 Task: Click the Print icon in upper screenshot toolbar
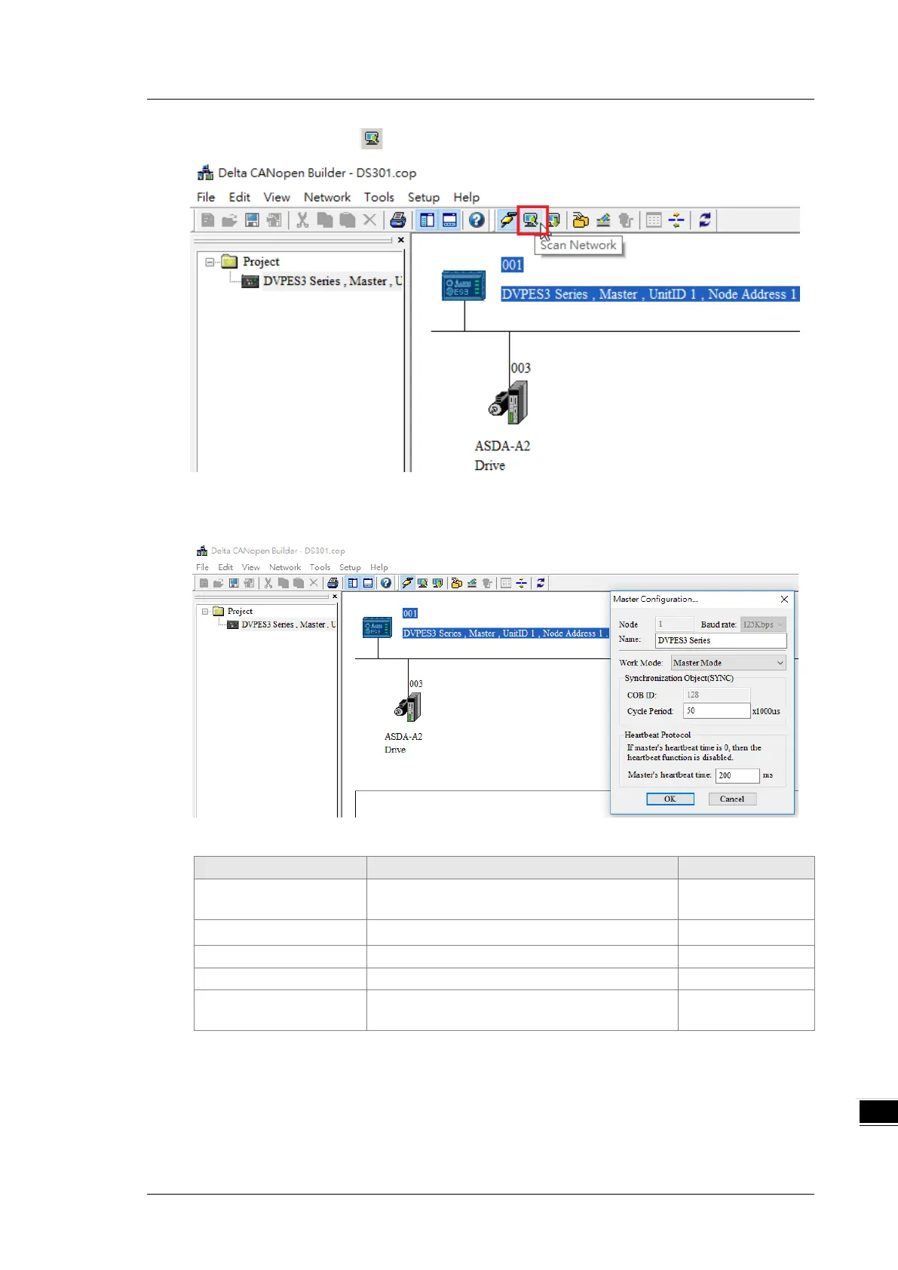[398, 220]
